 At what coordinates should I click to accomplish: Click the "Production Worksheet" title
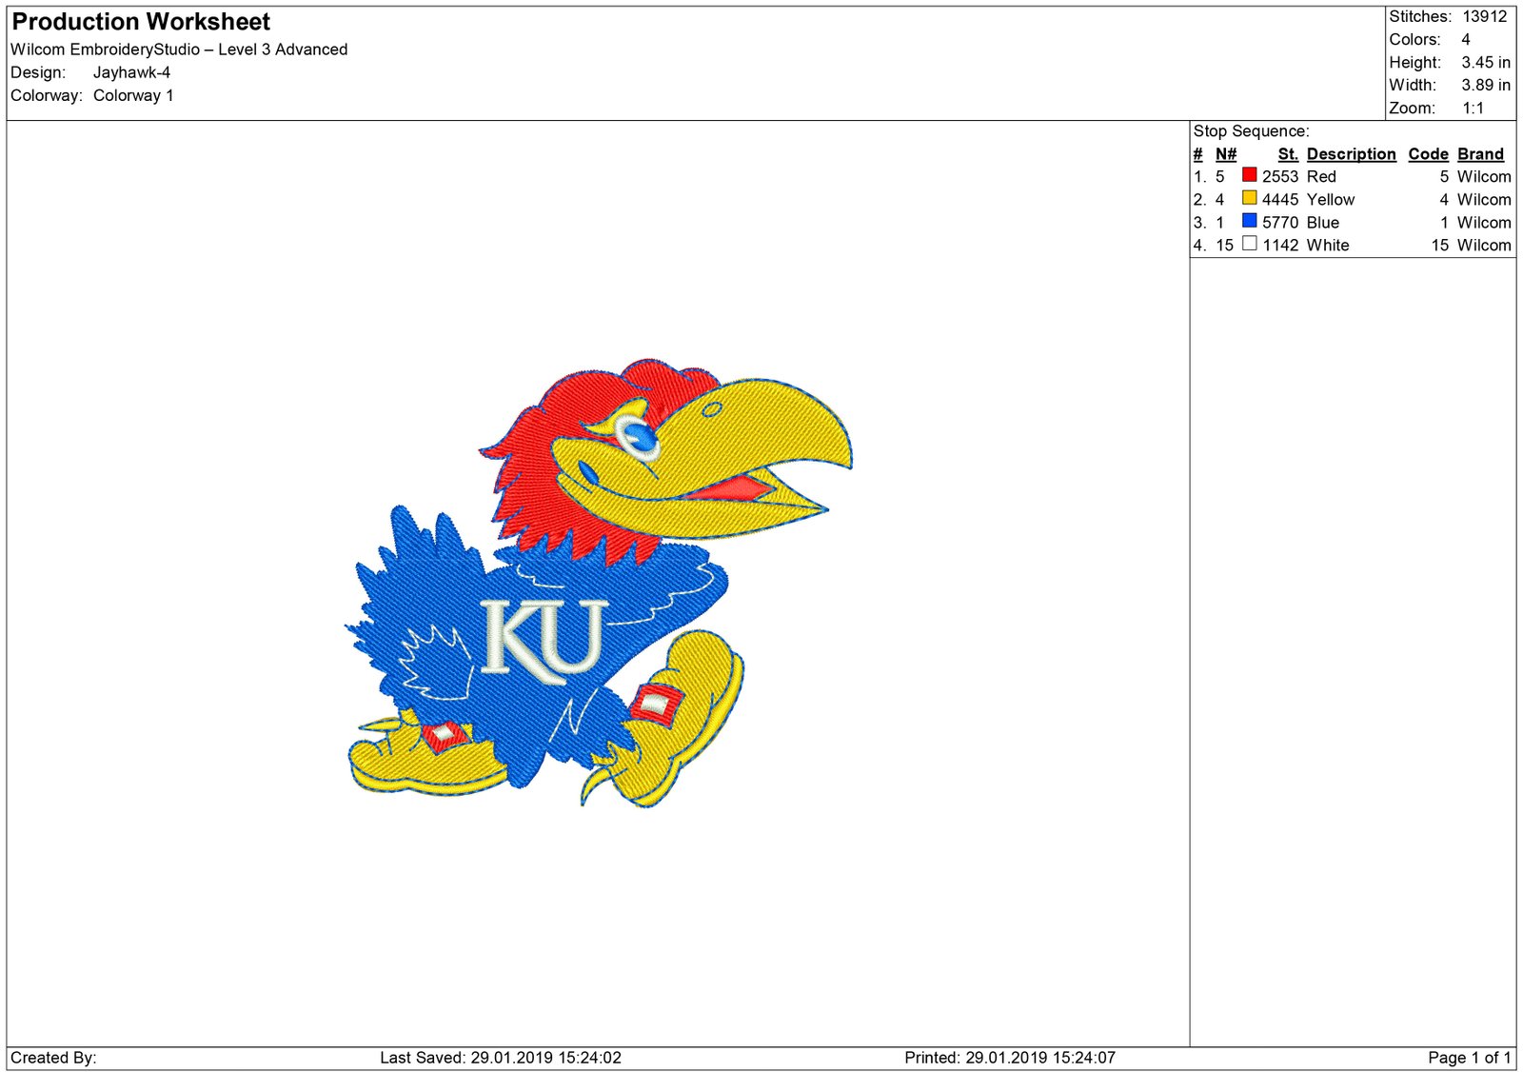[x=141, y=22]
